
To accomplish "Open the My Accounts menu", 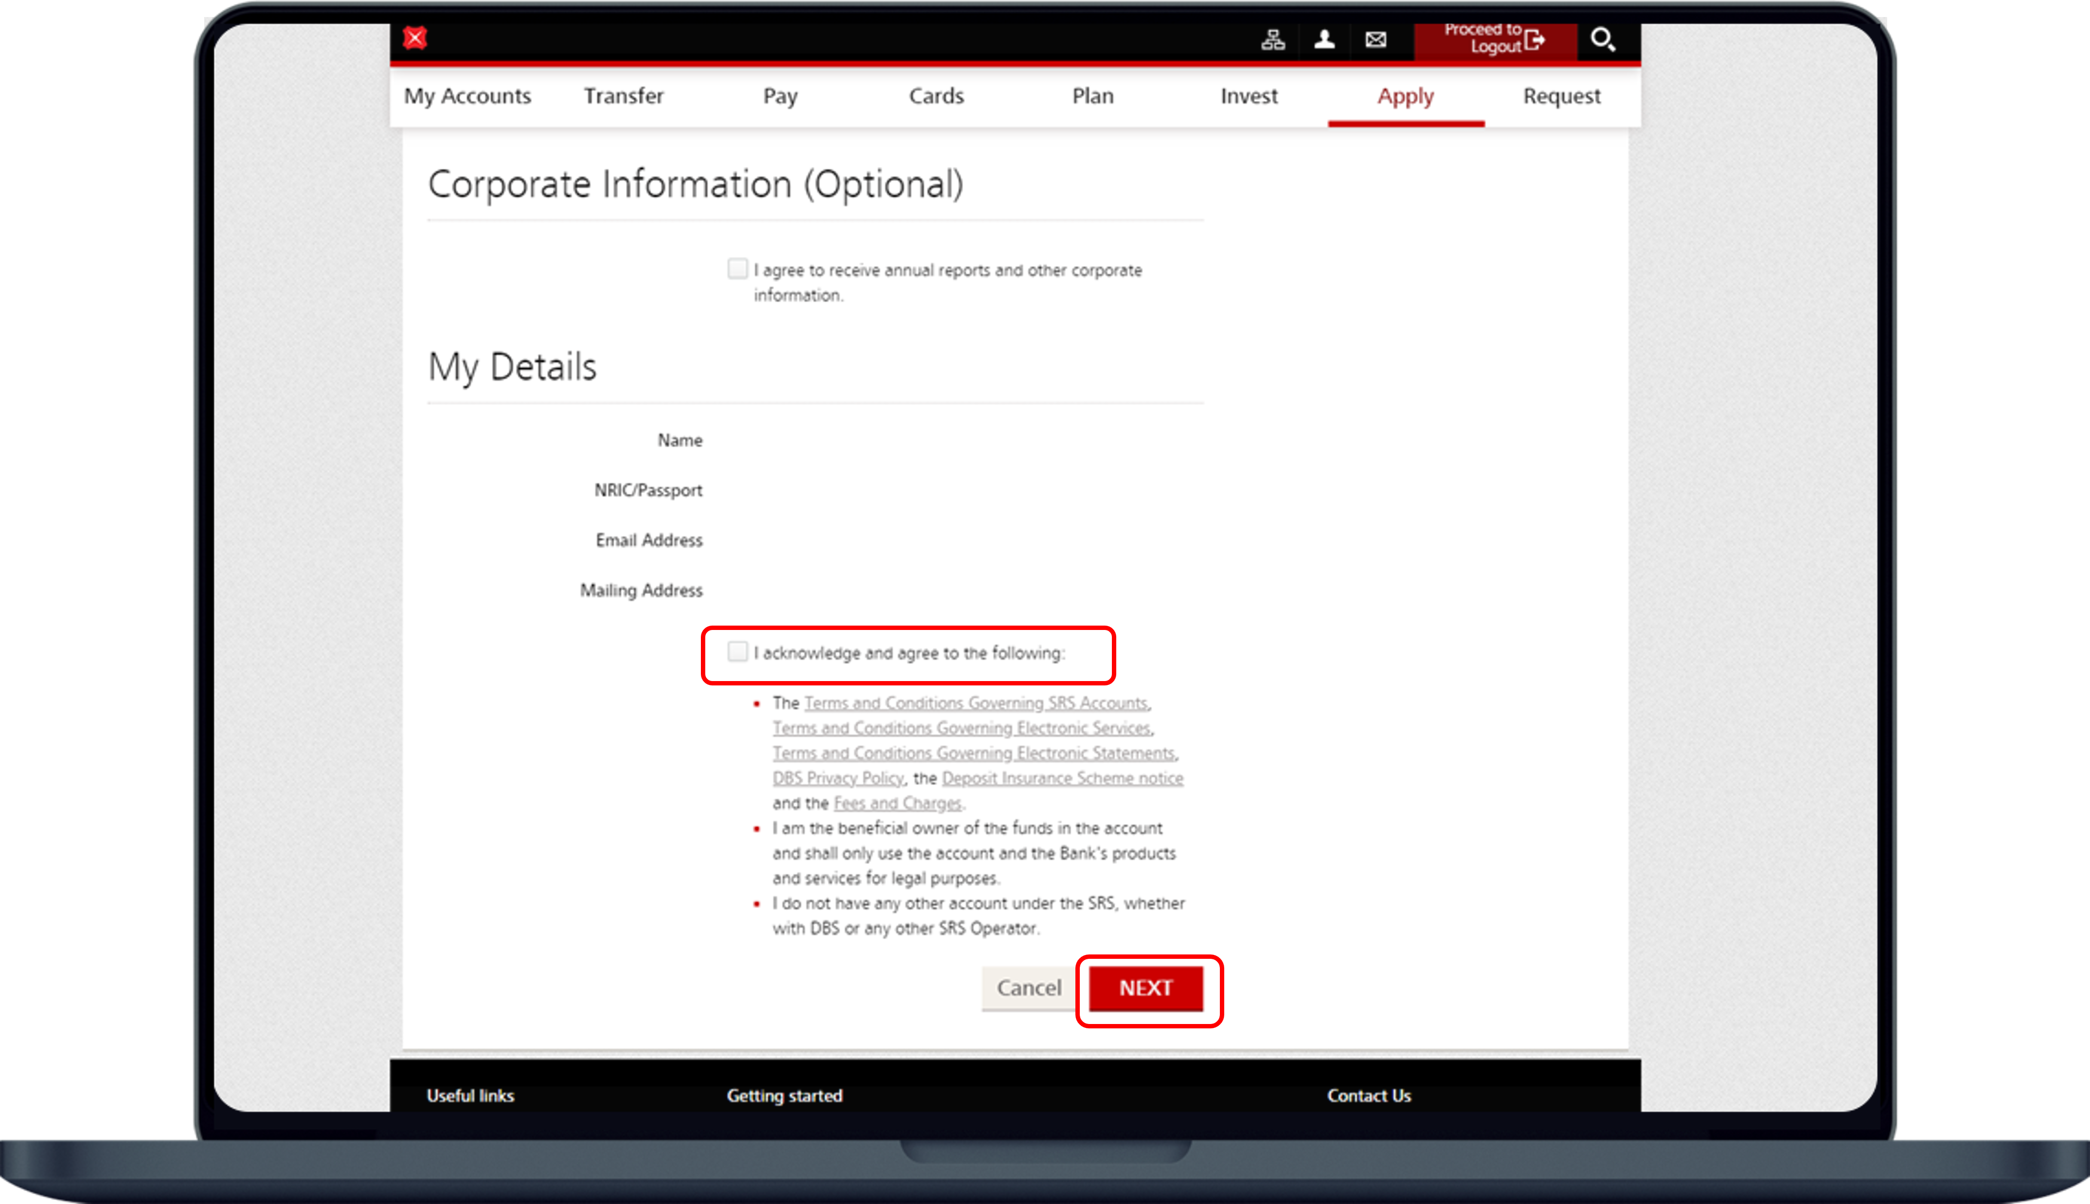I will point(467,96).
